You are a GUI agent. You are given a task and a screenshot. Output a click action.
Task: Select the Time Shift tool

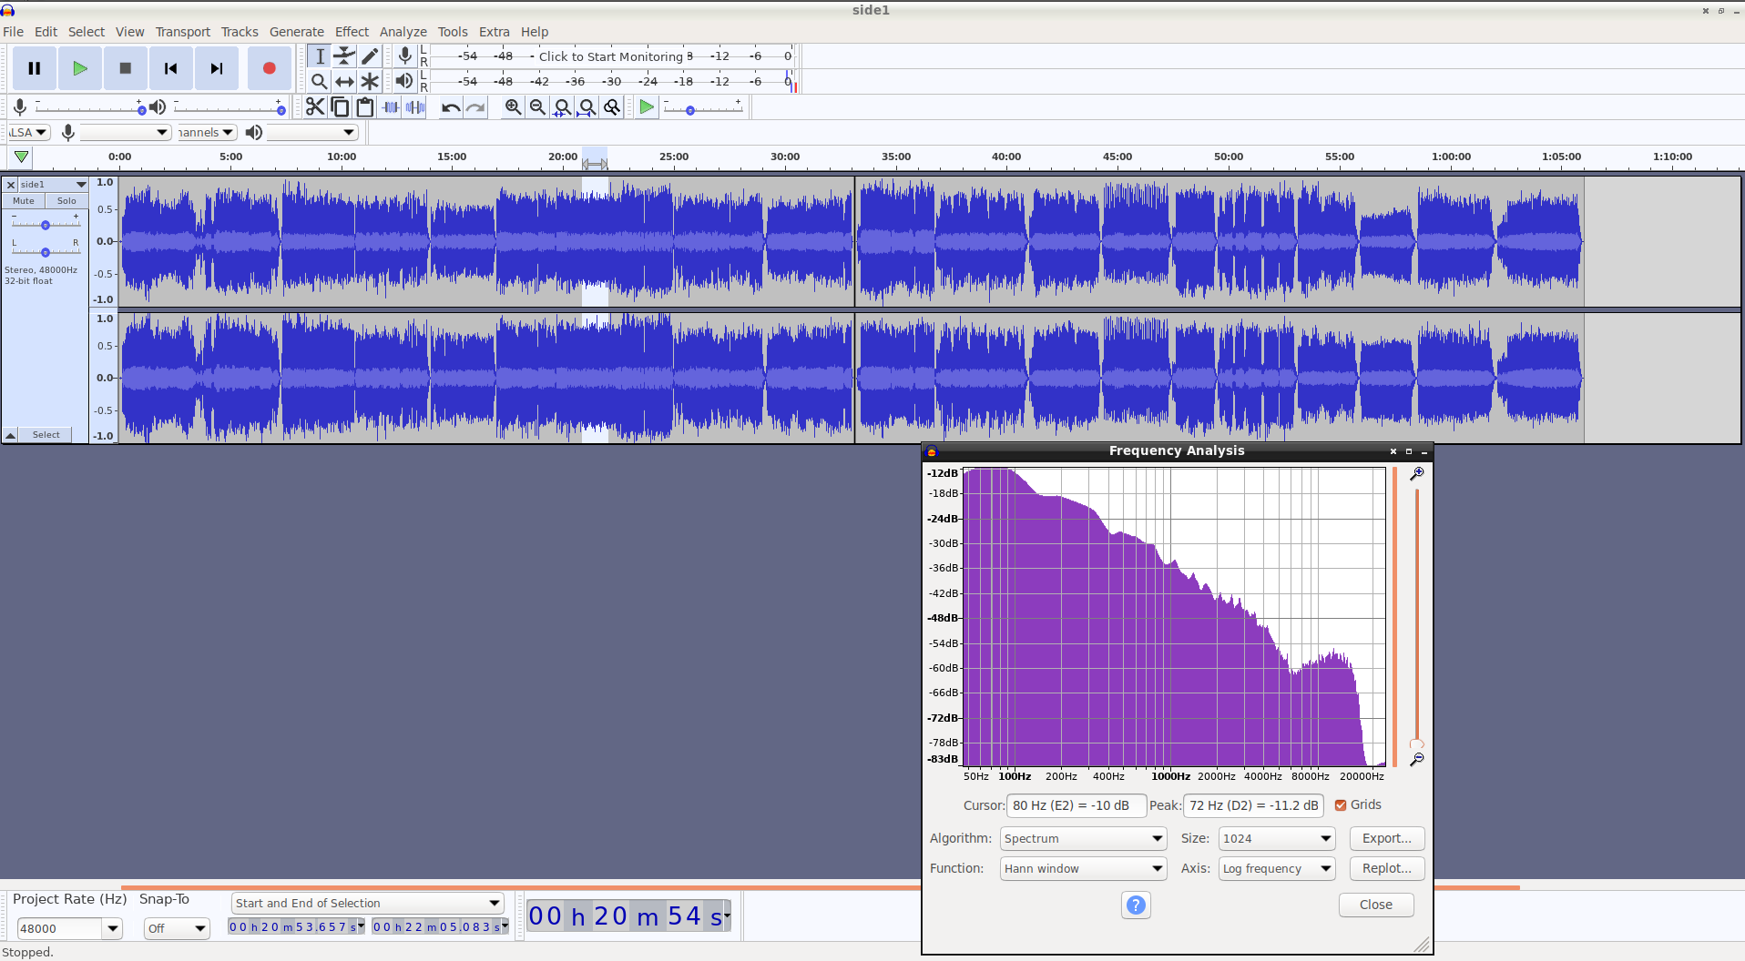tap(344, 81)
